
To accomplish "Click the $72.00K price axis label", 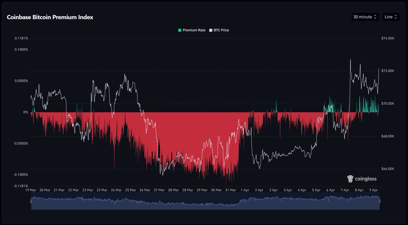I will click(388, 71).
